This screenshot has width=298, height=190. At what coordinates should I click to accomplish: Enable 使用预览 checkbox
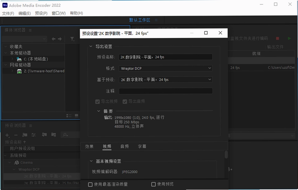153,184
